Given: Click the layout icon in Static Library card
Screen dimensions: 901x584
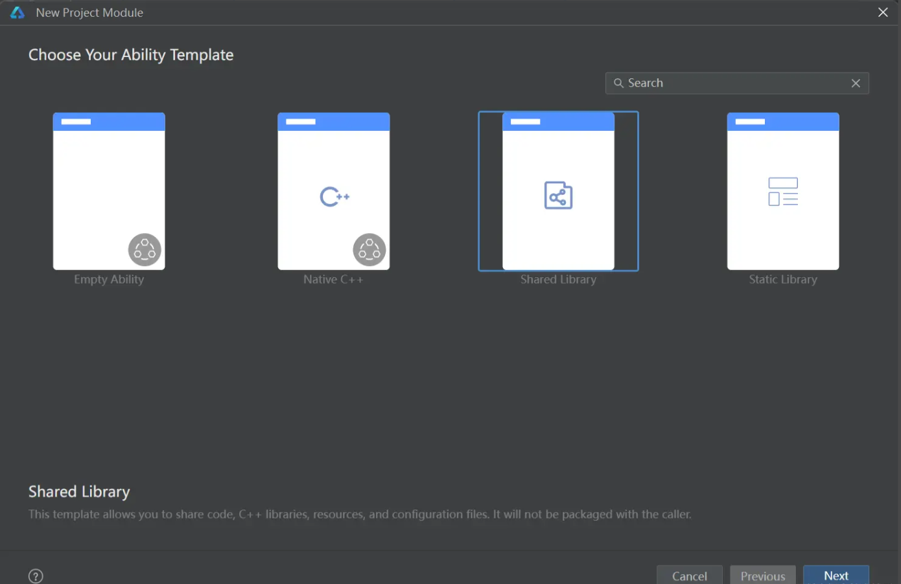Looking at the screenshot, I should [x=783, y=192].
